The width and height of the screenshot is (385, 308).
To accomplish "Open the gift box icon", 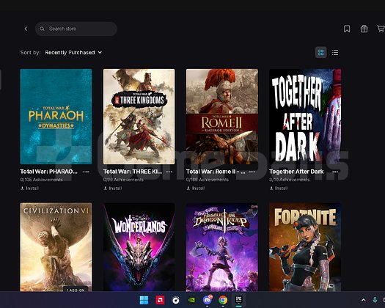I will click(364, 29).
